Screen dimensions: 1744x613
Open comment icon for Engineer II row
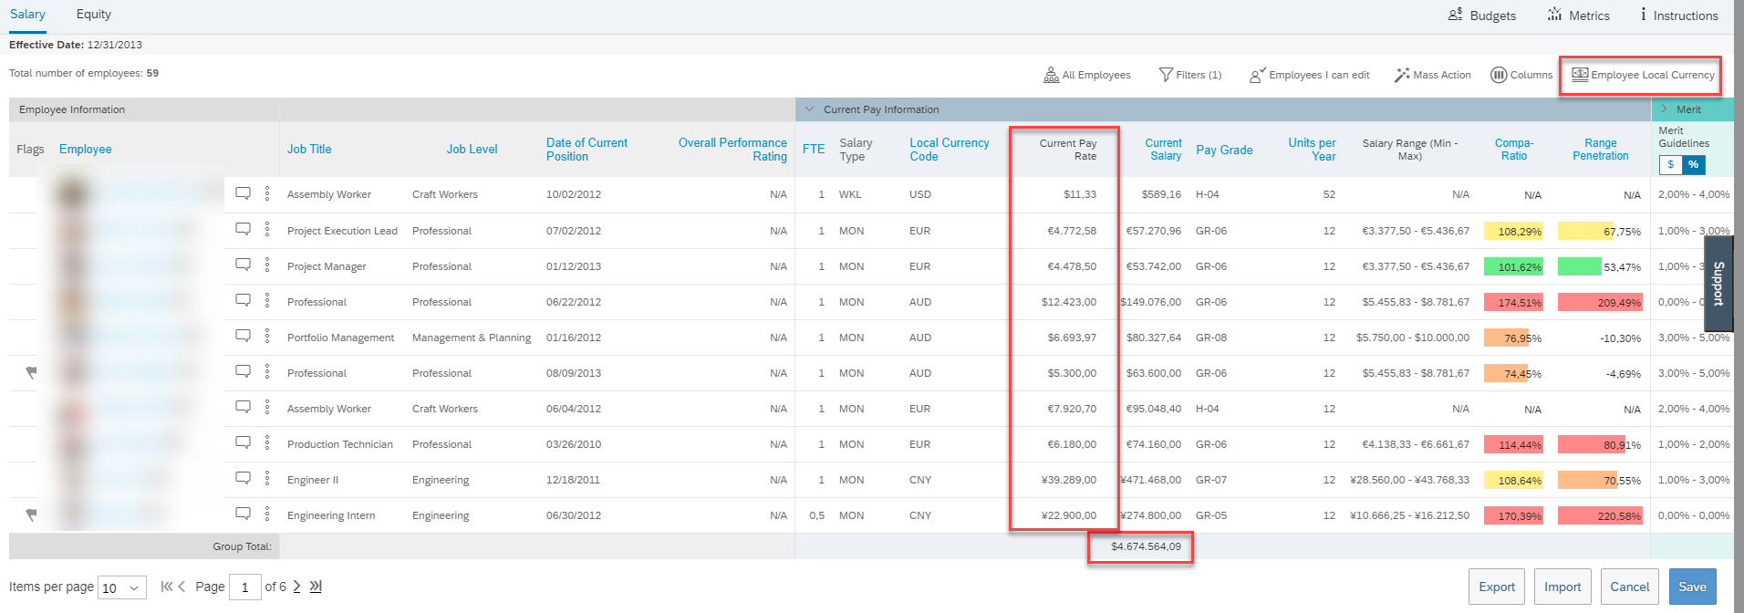244,478
